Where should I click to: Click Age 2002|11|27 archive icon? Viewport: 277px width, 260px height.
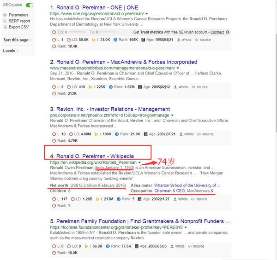tap(139, 199)
